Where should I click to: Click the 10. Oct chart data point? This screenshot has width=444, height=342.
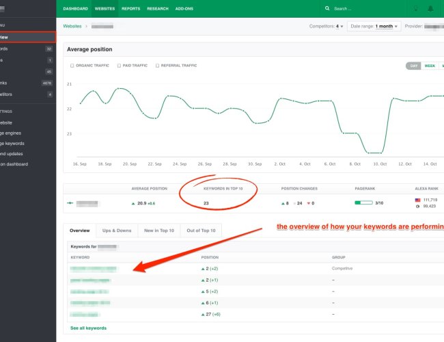point(381,153)
